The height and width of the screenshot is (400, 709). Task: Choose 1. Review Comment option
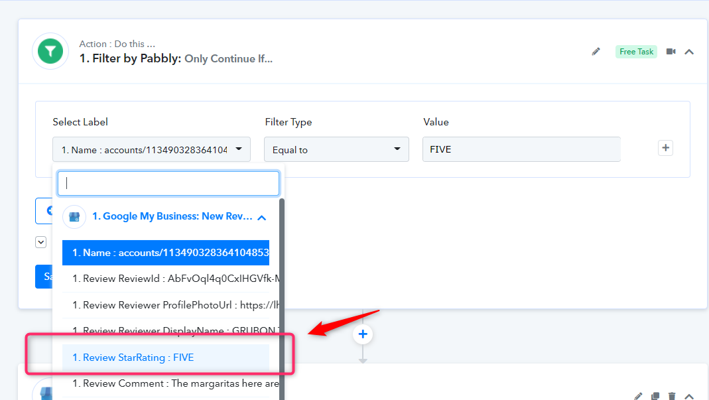point(170,383)
